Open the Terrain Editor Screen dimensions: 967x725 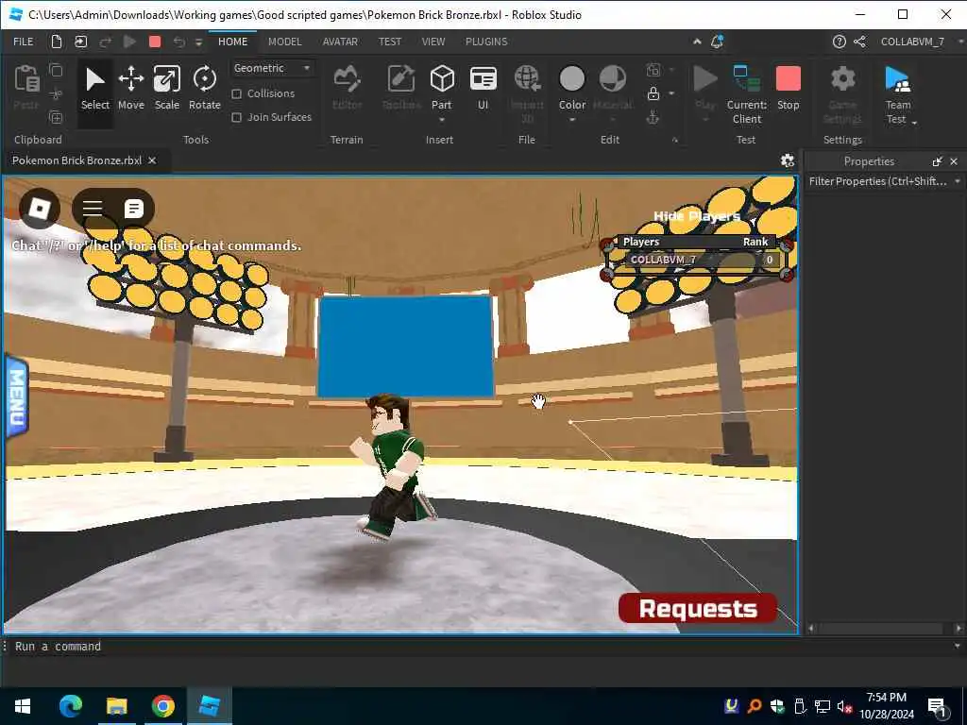click(348, 90)
